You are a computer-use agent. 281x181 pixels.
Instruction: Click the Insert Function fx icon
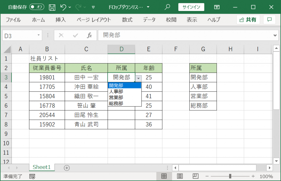(x=89, y=35)
